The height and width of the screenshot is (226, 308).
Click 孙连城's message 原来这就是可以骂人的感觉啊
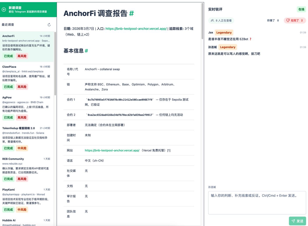click(x=234, y=54)
